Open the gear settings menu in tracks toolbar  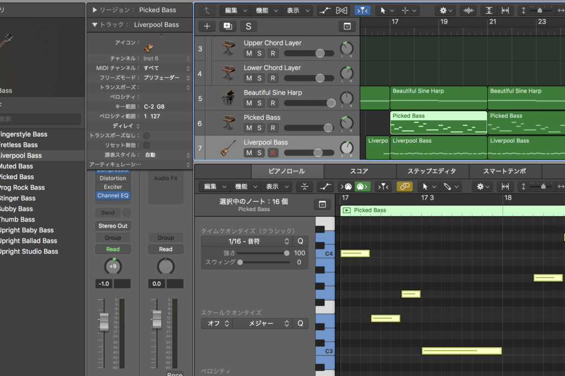(x=446, y=10)
